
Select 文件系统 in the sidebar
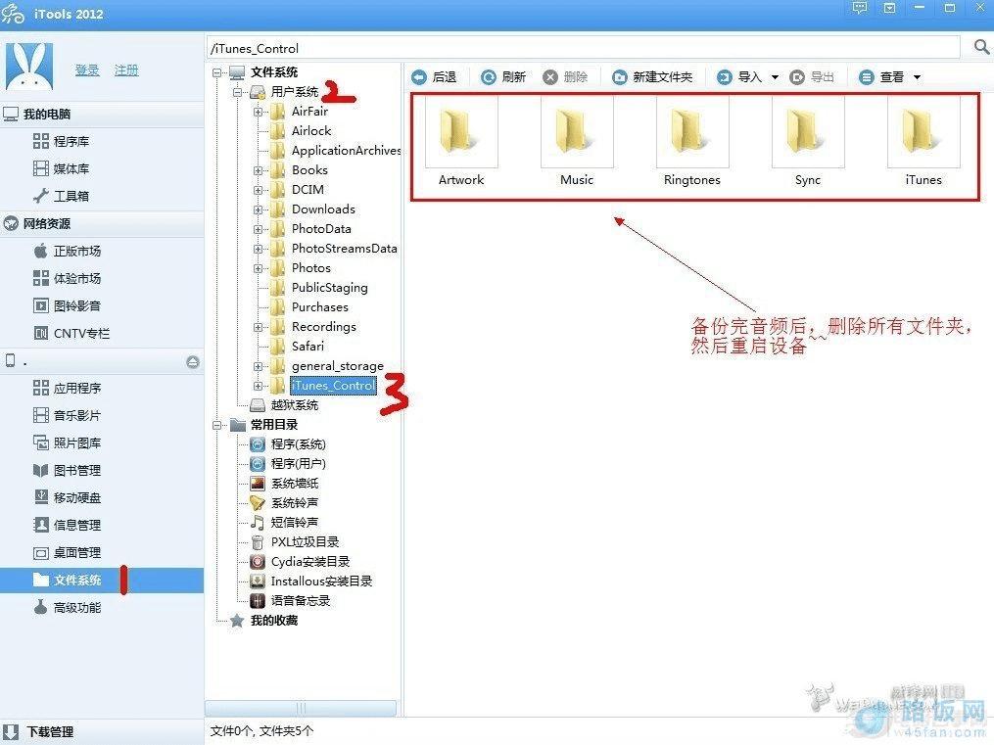(x=102, y=581)
